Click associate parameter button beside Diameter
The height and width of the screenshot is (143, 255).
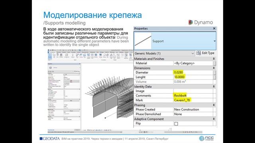tap(214, 72)
